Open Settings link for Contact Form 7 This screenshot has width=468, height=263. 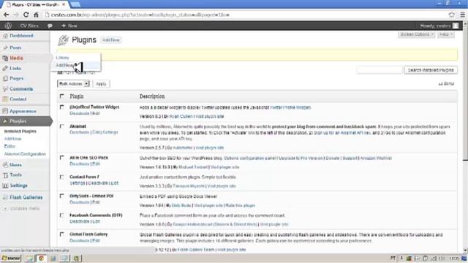click(78, 183)
